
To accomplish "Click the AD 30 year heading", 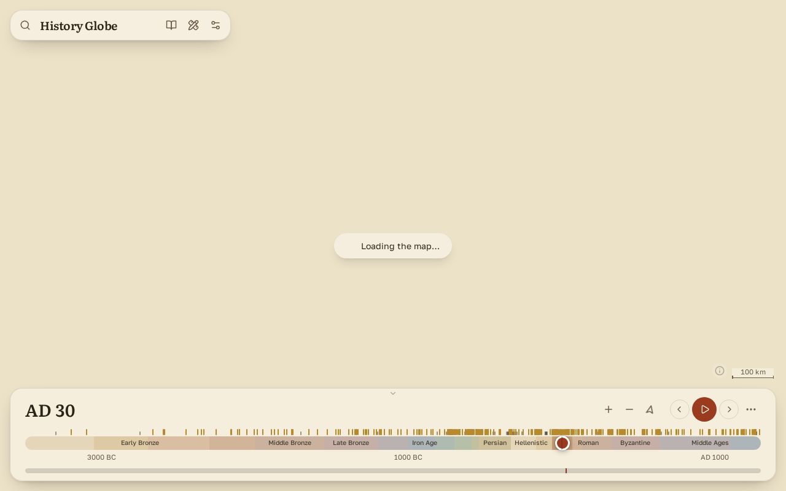I will [x=50, y=411].
